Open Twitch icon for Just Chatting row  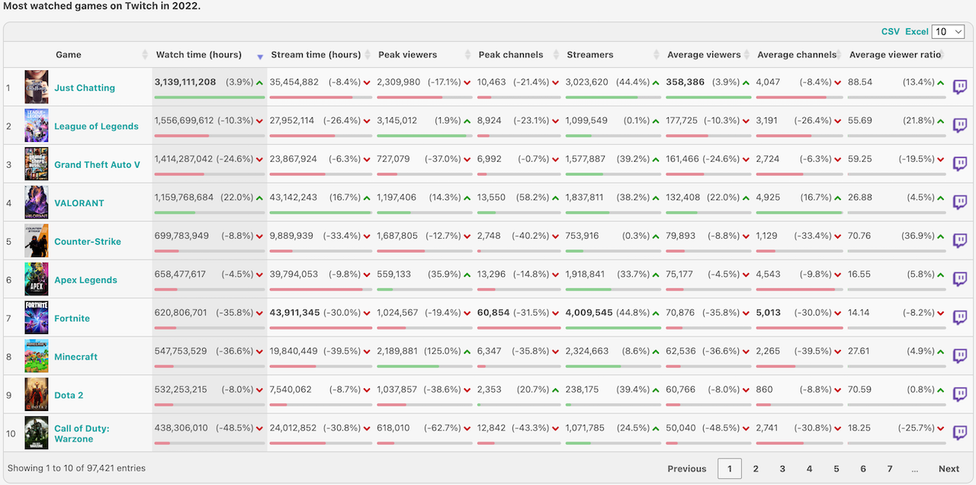tap(960, 87)
